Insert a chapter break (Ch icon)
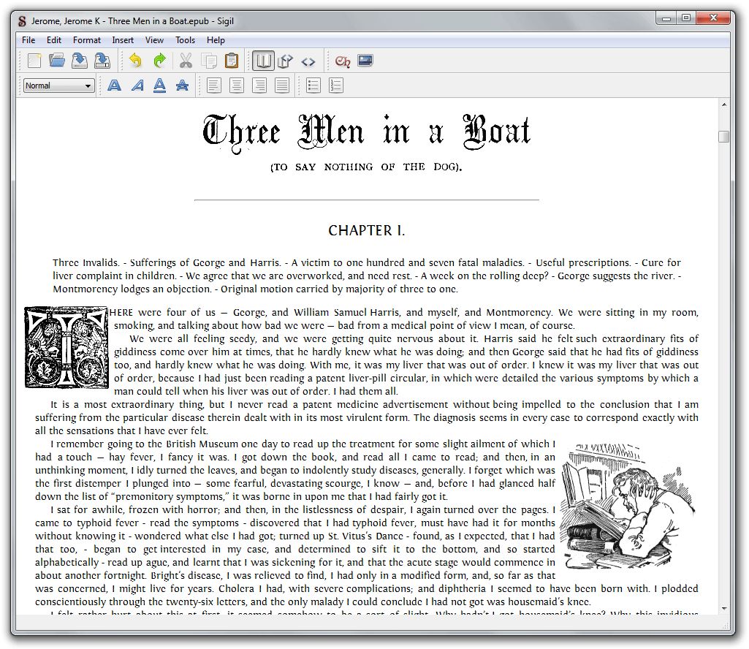This screenshot has width=749, height=649. [x=343, y=61]
